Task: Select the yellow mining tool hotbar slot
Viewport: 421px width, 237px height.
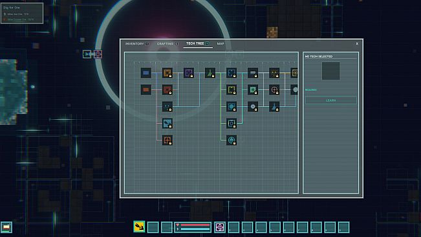Action: pos(139,227)
